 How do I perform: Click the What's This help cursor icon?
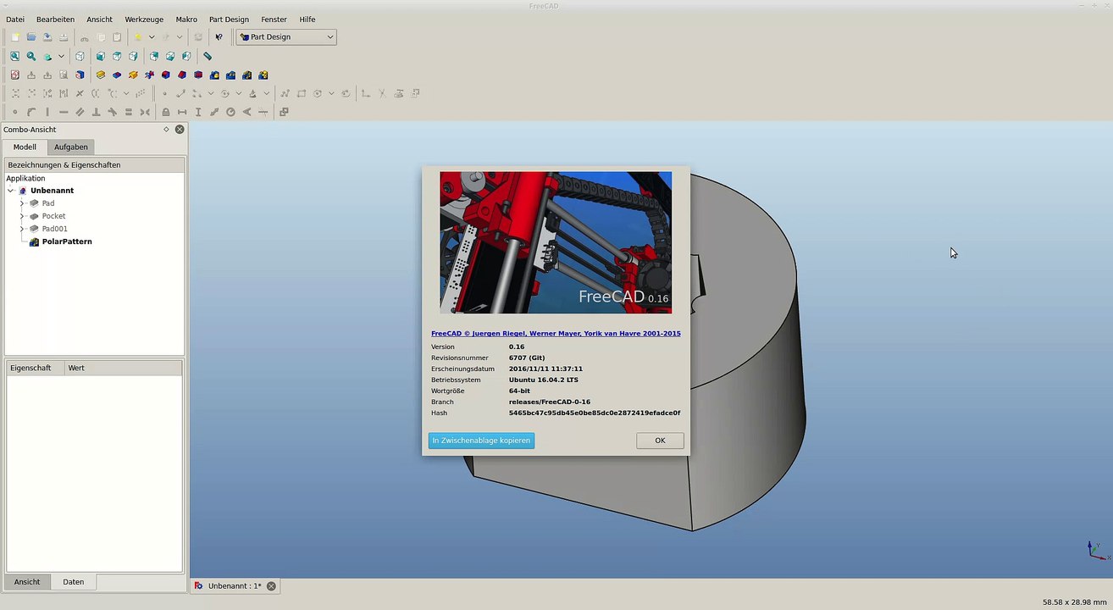pyautogui.click(x=219, y=37)
